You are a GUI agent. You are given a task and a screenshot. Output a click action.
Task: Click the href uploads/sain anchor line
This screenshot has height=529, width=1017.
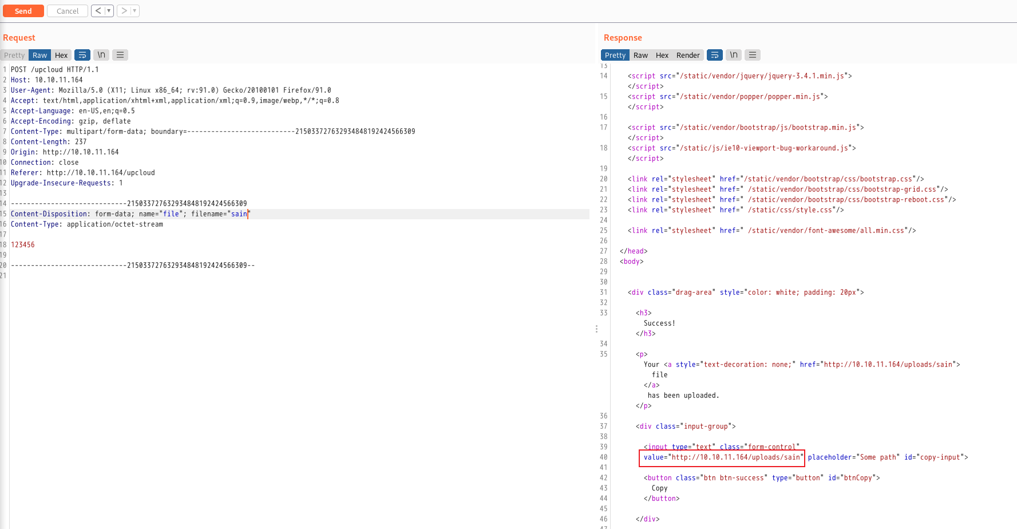pyautogui.click(x=802, y=365)
